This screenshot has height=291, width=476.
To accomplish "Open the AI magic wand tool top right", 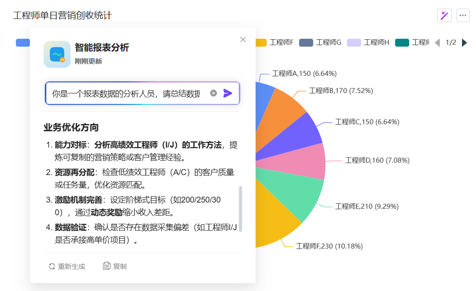I will (x=444, y=15).
